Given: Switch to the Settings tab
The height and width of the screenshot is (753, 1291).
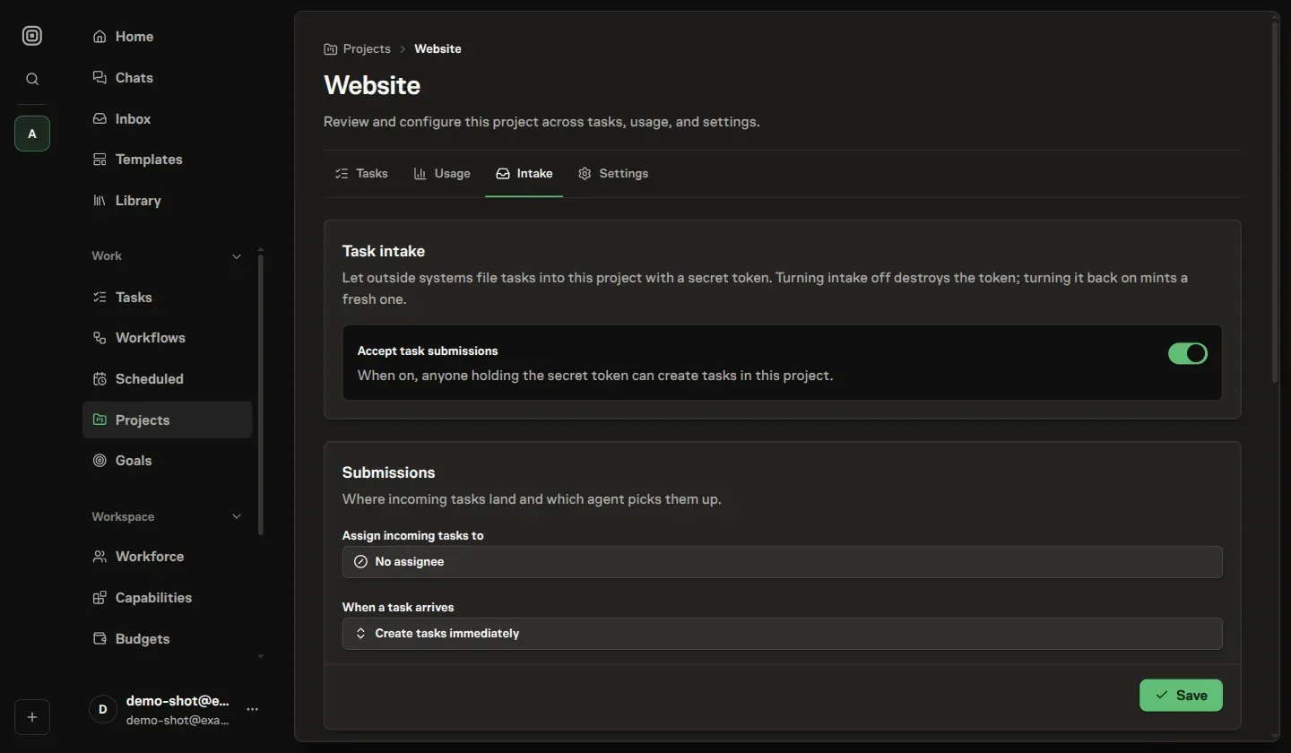Looking at the screenshot, I should pos(613,173).
